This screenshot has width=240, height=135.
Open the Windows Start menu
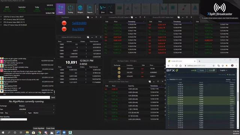click(x=3, y=132)
